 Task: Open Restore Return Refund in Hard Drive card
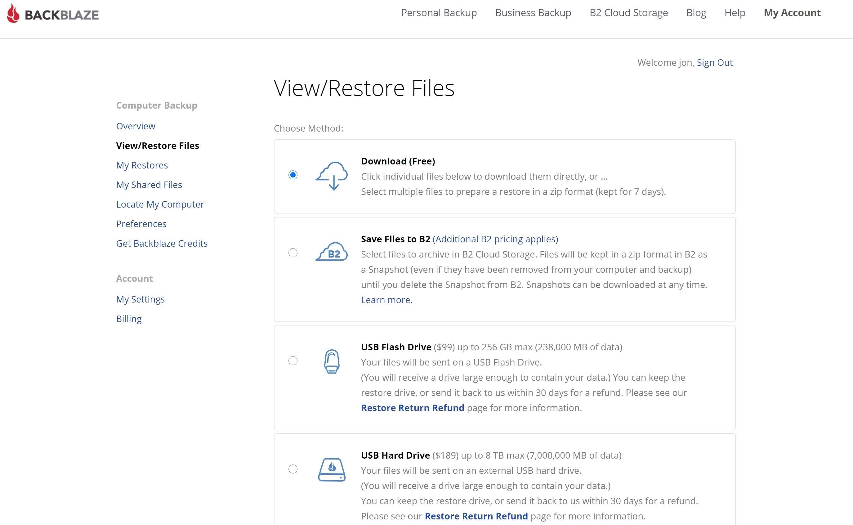tap(476, 516)
